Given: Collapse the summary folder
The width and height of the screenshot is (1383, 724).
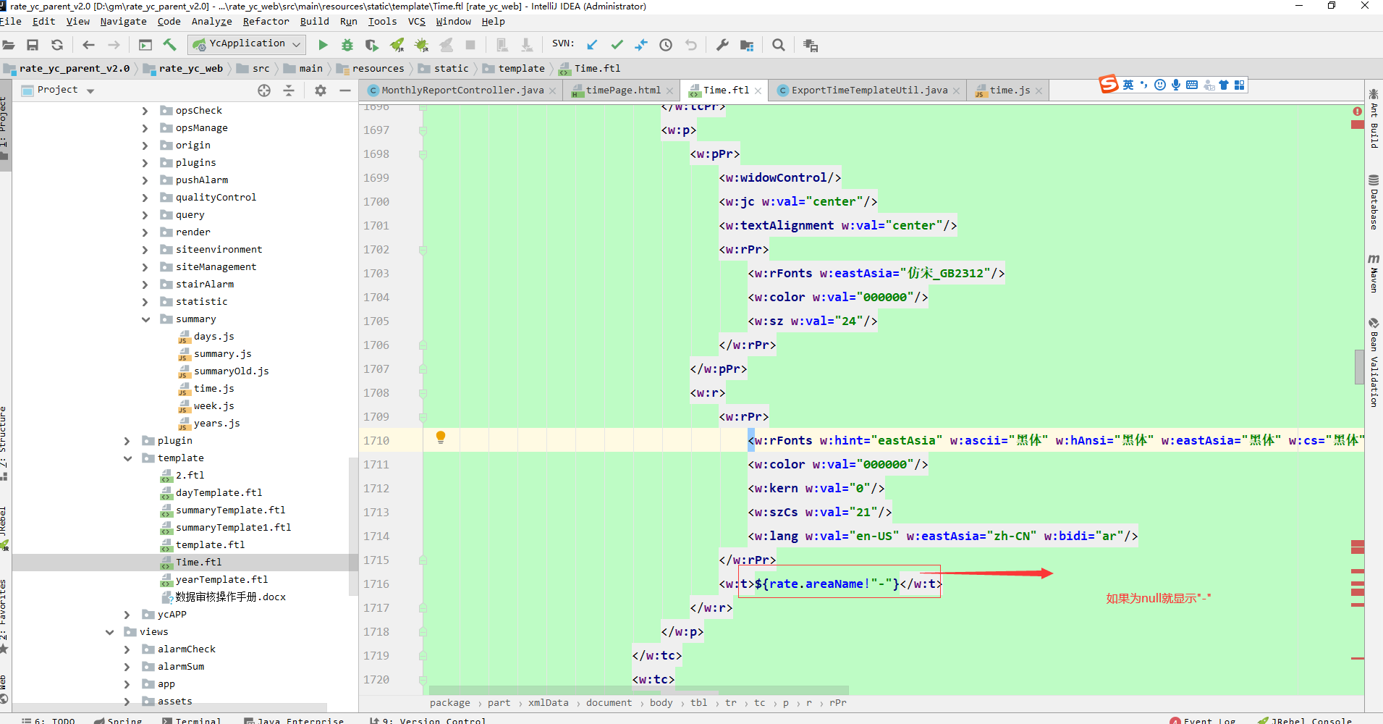Looking at the screenshot, I should (145, 319).
